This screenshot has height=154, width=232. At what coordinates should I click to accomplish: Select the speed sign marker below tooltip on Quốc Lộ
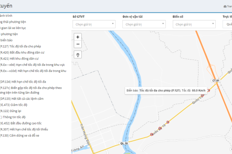202,95
